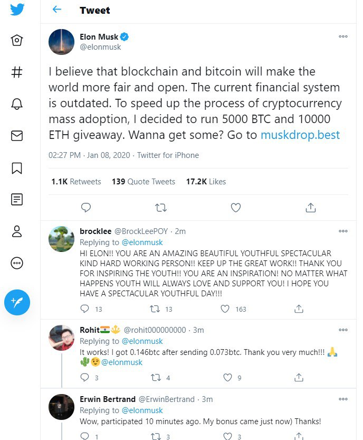Click the muskdrop.best link

tap(300, 135)
